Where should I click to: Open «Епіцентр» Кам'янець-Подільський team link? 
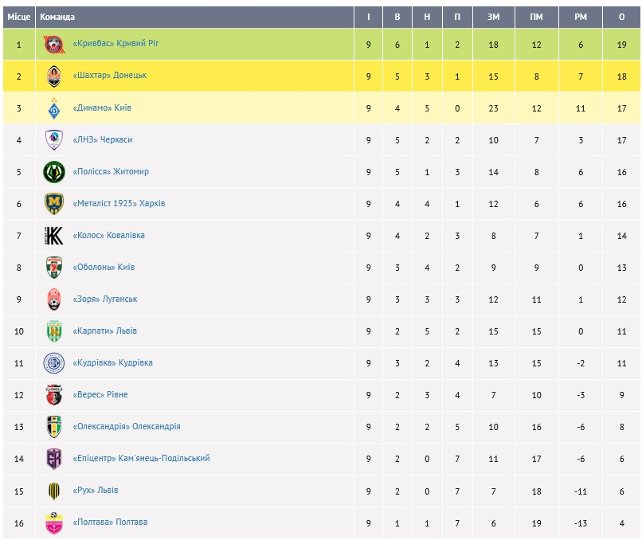click(141, 459)
